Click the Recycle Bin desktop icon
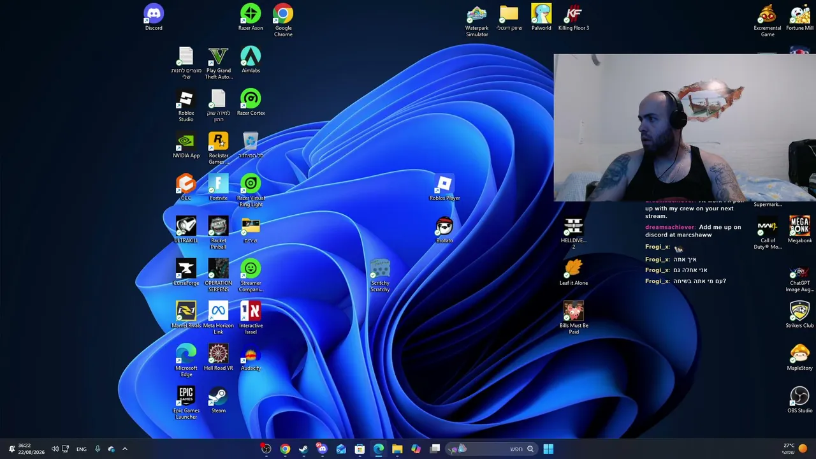The width and height of the screenshot is (816, 459). 251,145
